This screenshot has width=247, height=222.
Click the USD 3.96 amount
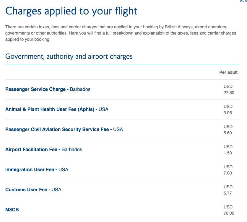(x=228, y=110)
